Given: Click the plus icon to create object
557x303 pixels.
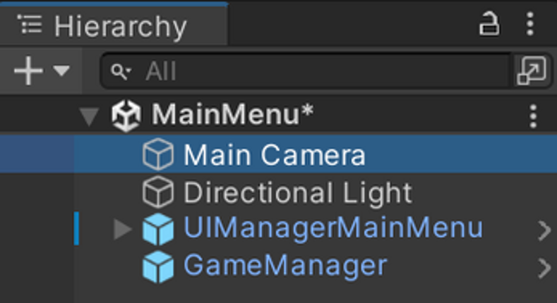Looking at the screenshot, I should [28, 71].
